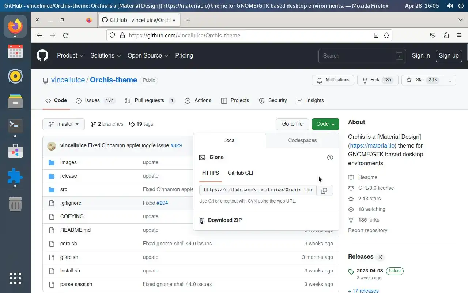Open the clone help question mark

[330, 157]
